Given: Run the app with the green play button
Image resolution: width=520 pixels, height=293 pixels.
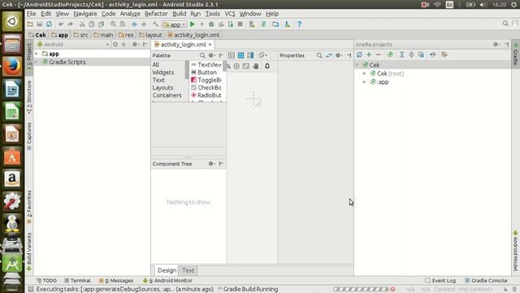Looking at the screenshot, I should tap(193, 24).
